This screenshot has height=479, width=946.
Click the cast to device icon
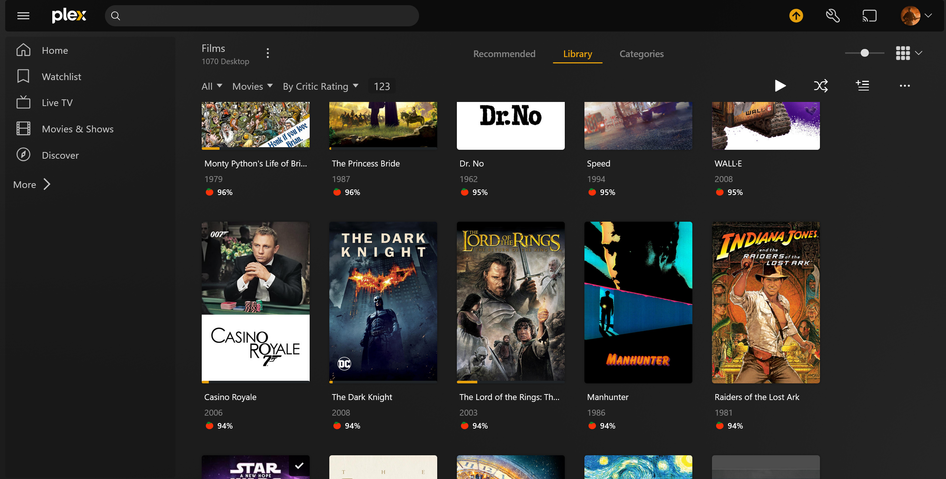pos(869,16)
